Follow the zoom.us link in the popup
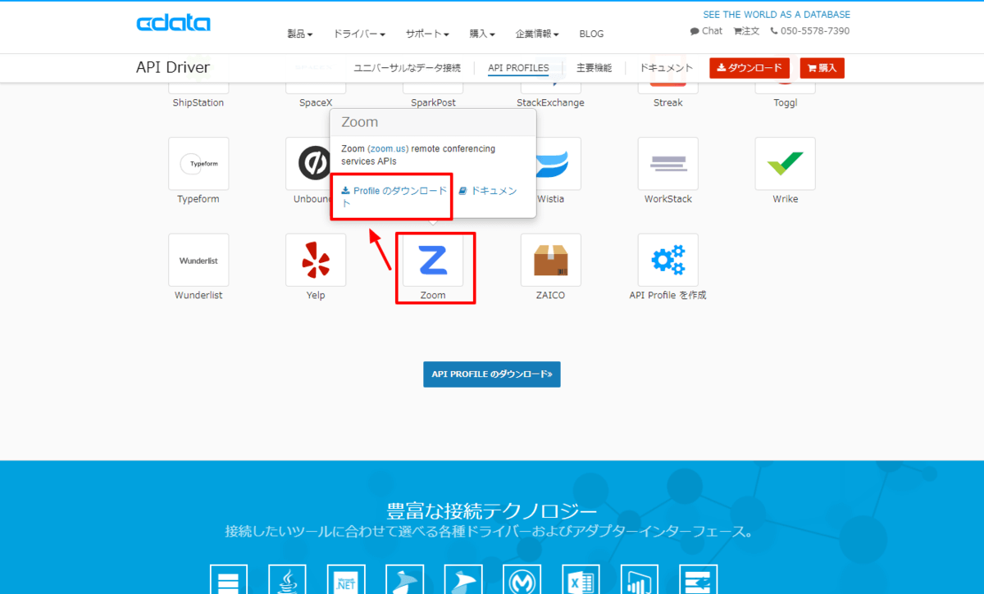Viewport: 984px width, 594px height. (388, 149)
